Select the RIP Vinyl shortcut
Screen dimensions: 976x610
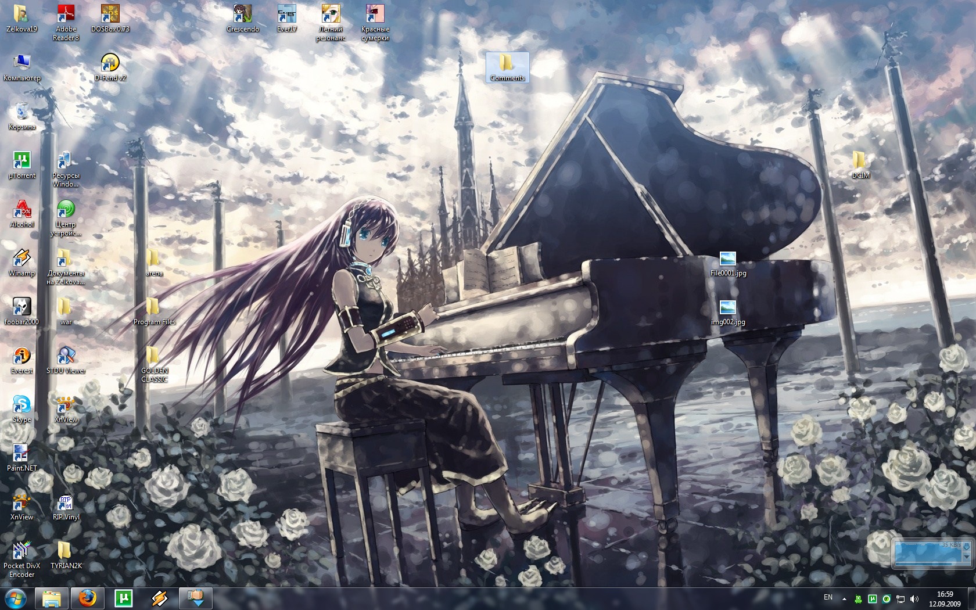coord(66,507)
